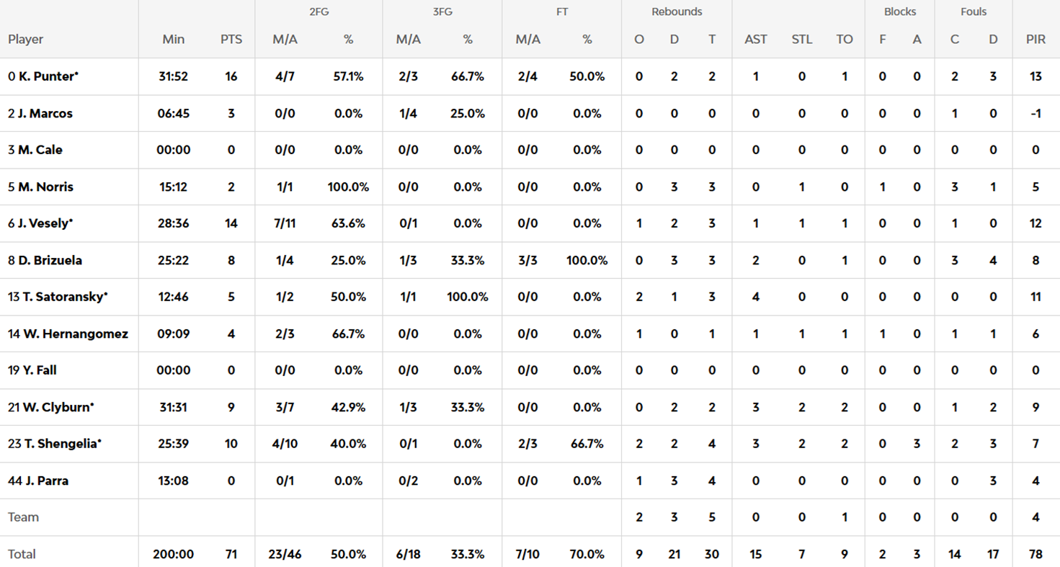Click W. Hernangomez player link
This screenshot has width=1060, height=567.
pos(74,334)
